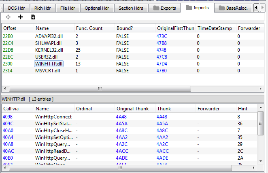268x173 pixels.
Task: Click Hint value 2C
Action: (240, 151)
